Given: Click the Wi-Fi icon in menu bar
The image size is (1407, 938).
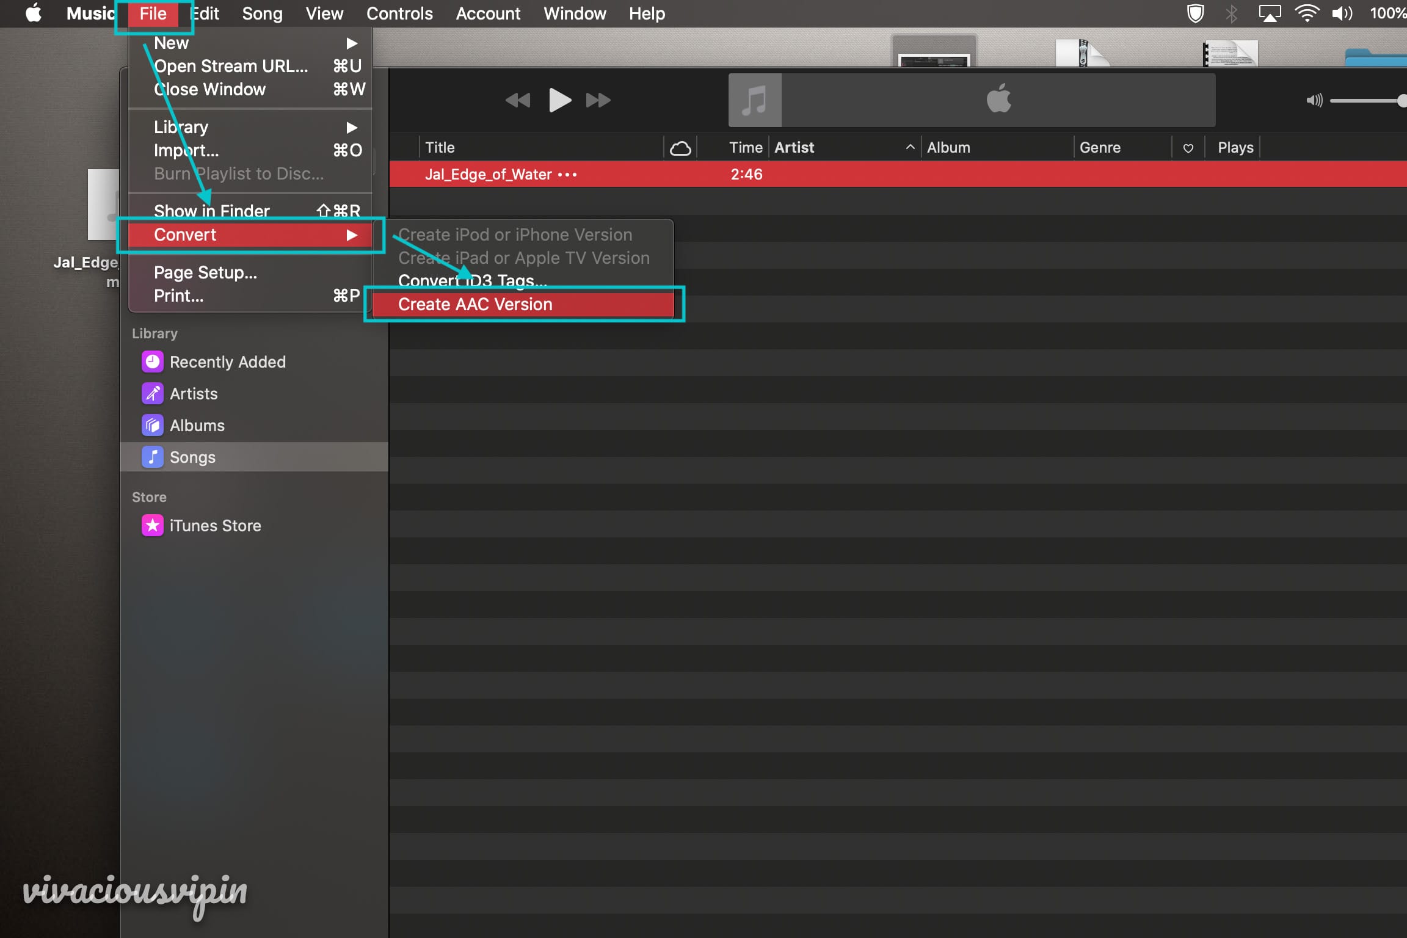Looking at the screenshot, I should [x=1307, y=13].
